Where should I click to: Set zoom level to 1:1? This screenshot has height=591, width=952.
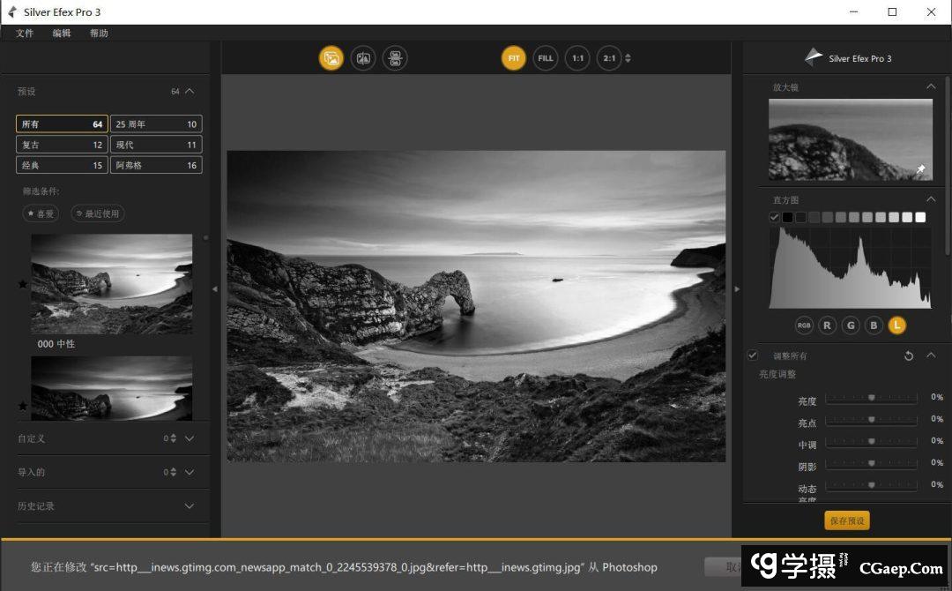[x=577, y=59]
